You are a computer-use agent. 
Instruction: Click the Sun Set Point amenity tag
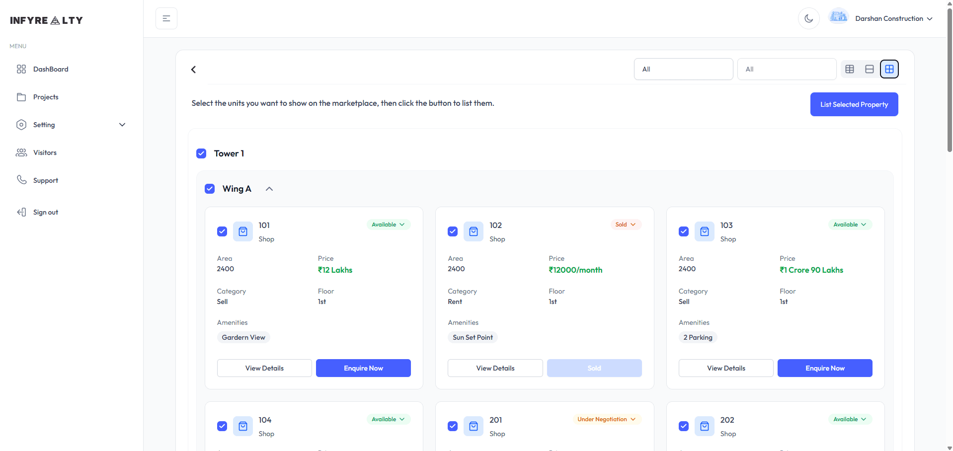[x=473, y=337]
